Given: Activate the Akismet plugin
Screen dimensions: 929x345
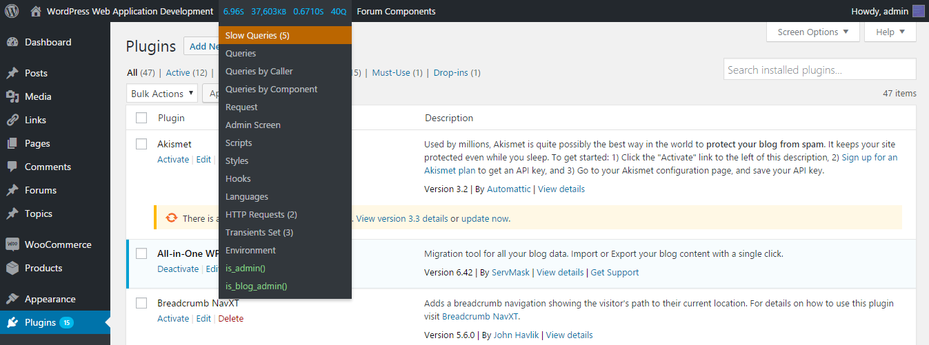Looking at the screenshot, I should (173, 159).
